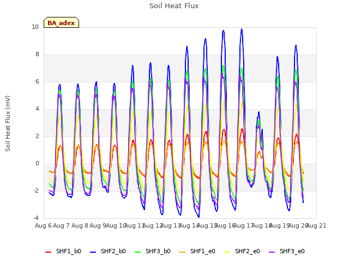Toggle the SHF3_b0 legend entry

(153, 251)
